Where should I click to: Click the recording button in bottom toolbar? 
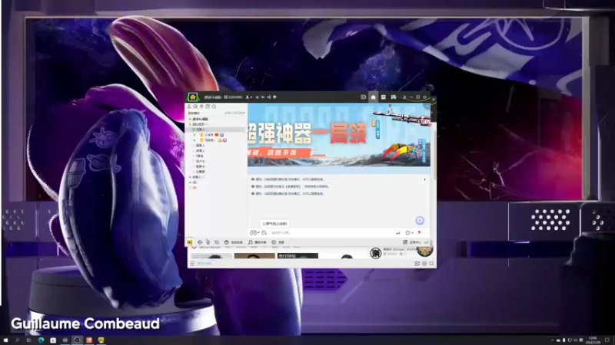click(x=278, y=242)
